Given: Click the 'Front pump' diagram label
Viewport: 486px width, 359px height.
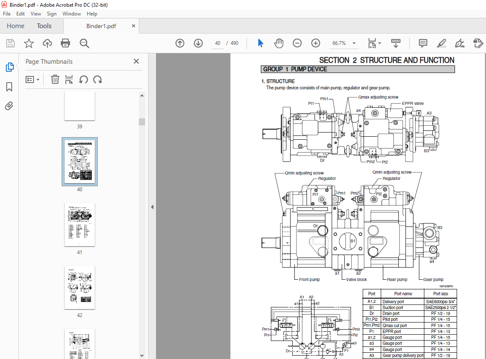Looking at the screenshot, I should point(309,279).
